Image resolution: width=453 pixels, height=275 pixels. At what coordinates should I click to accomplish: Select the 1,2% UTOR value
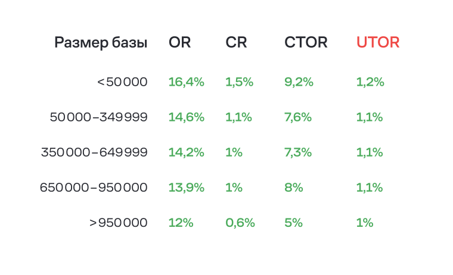(370, 82)
